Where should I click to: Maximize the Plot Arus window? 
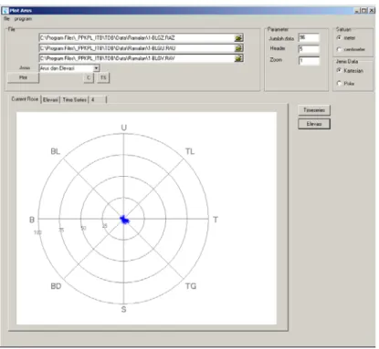363,11
